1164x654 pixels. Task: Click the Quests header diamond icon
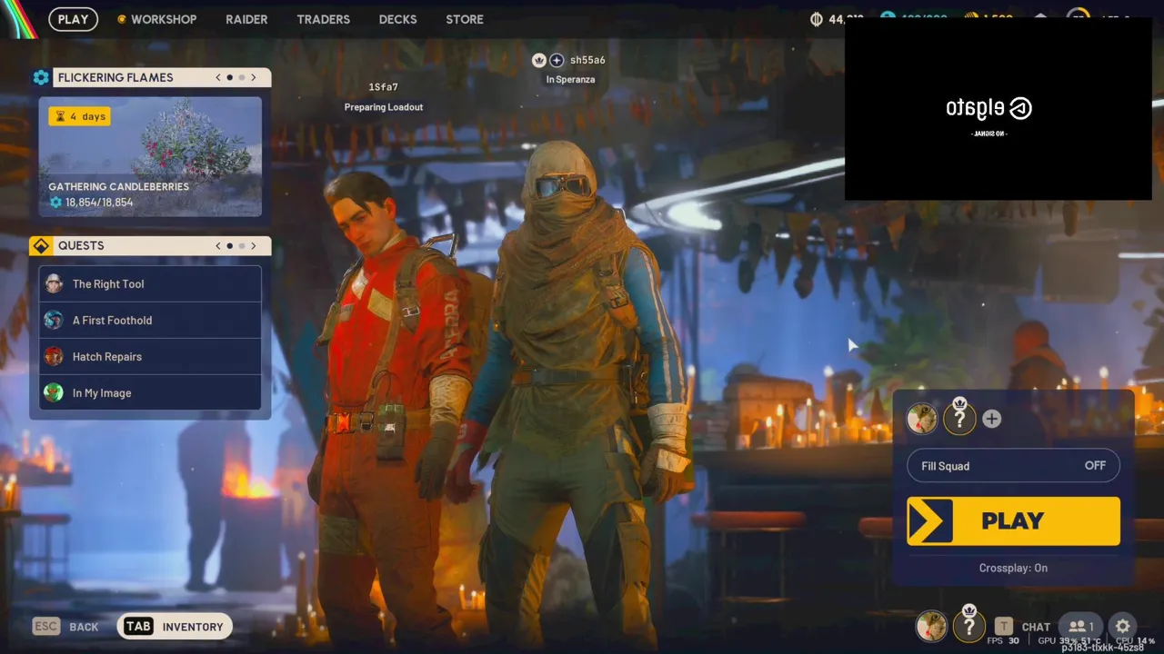coord(41,245)
